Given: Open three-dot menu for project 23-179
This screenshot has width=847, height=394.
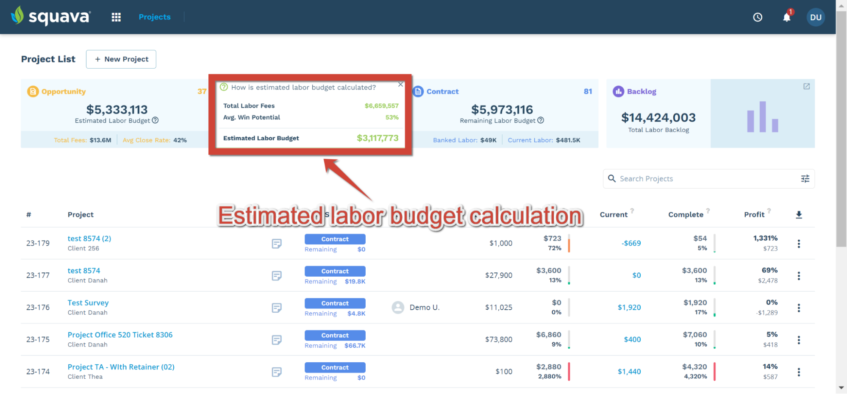Looking at the screenshot, I should point(799,244).
